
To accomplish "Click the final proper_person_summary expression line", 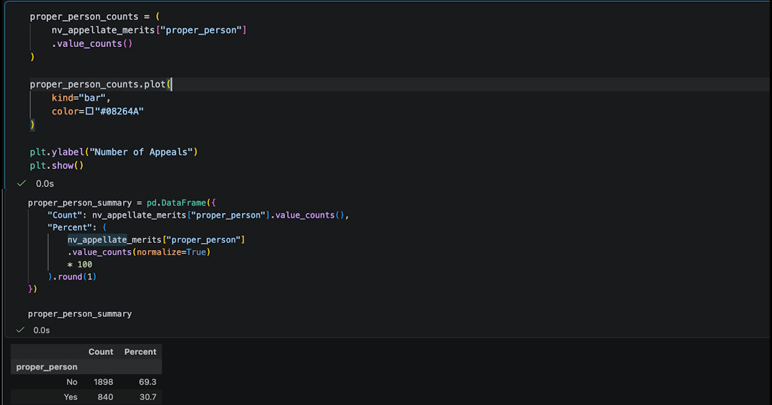I will pyautogui.click(x=80, y=314).
